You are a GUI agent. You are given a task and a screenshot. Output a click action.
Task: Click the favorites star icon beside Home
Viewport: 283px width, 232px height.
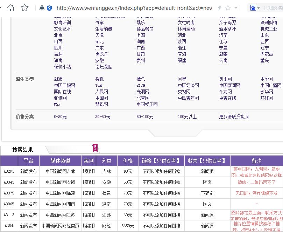tap(24, 8)
